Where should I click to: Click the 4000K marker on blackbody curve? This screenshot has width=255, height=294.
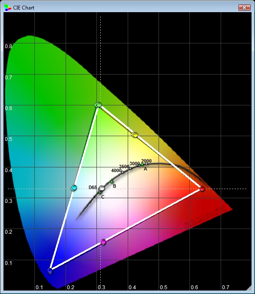(x=123, y=172)
